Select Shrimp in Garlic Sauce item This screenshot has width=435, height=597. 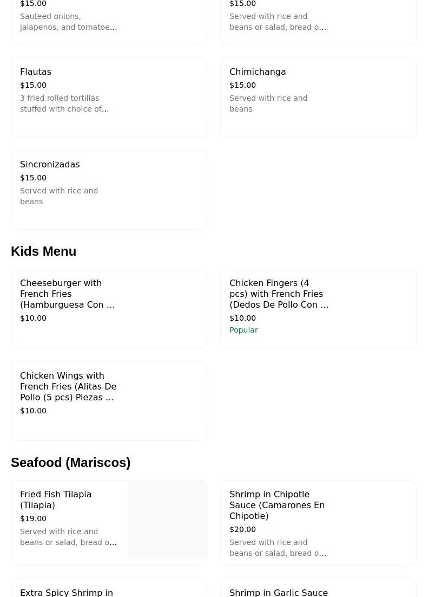(x=279, y=592)
